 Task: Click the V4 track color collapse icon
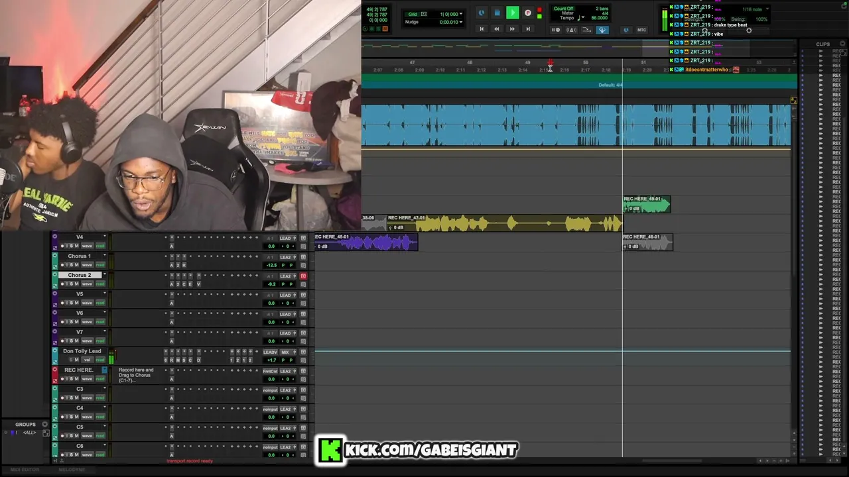click(54, 237)
